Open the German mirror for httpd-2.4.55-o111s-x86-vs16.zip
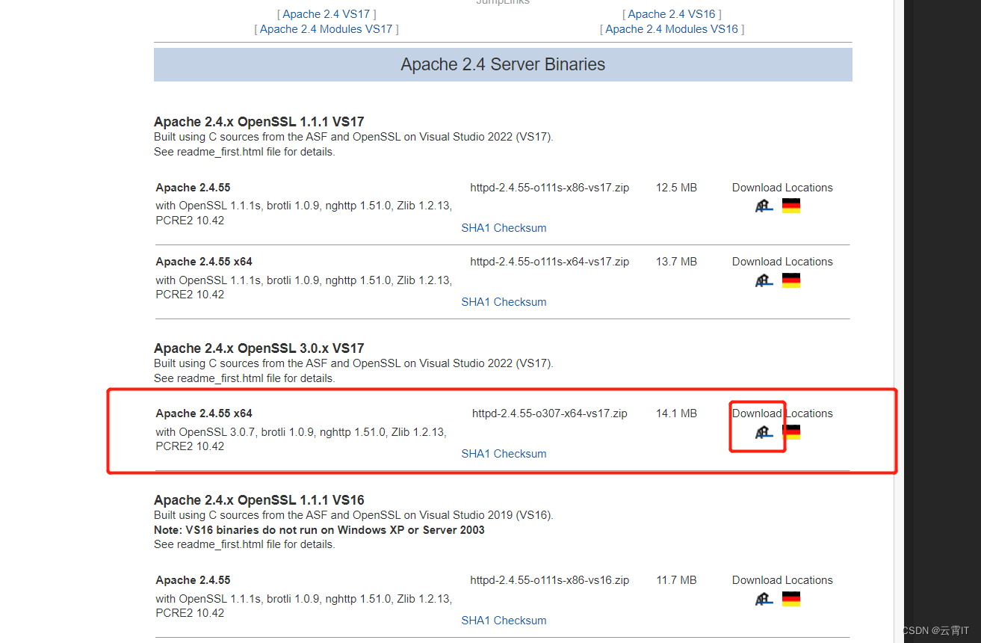The width and height of the screenshot is (981, 643). point(790,598)
